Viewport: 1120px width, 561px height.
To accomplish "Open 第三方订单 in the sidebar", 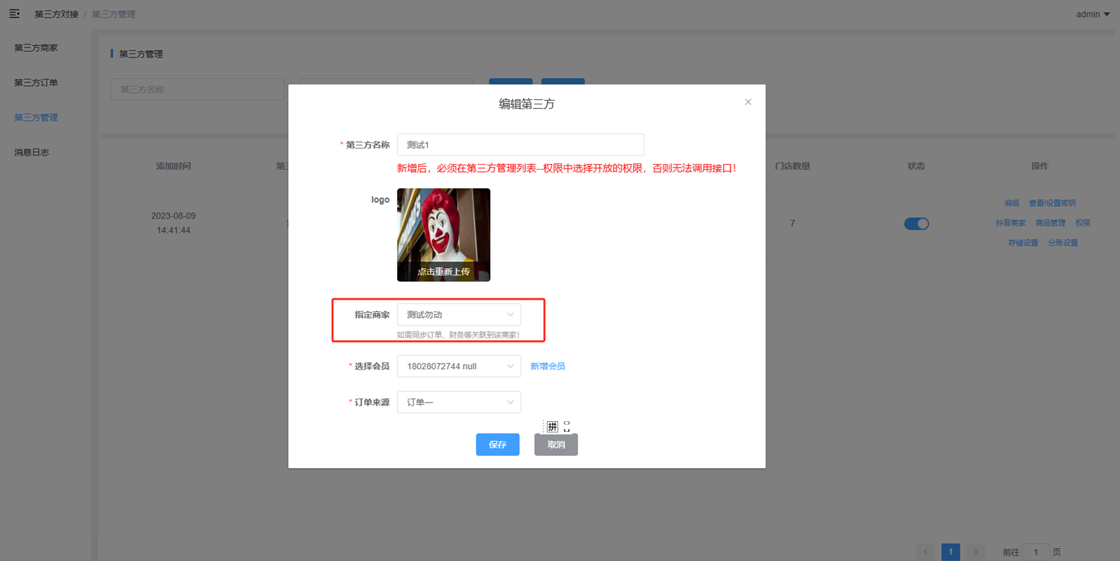I will [36, 83].
